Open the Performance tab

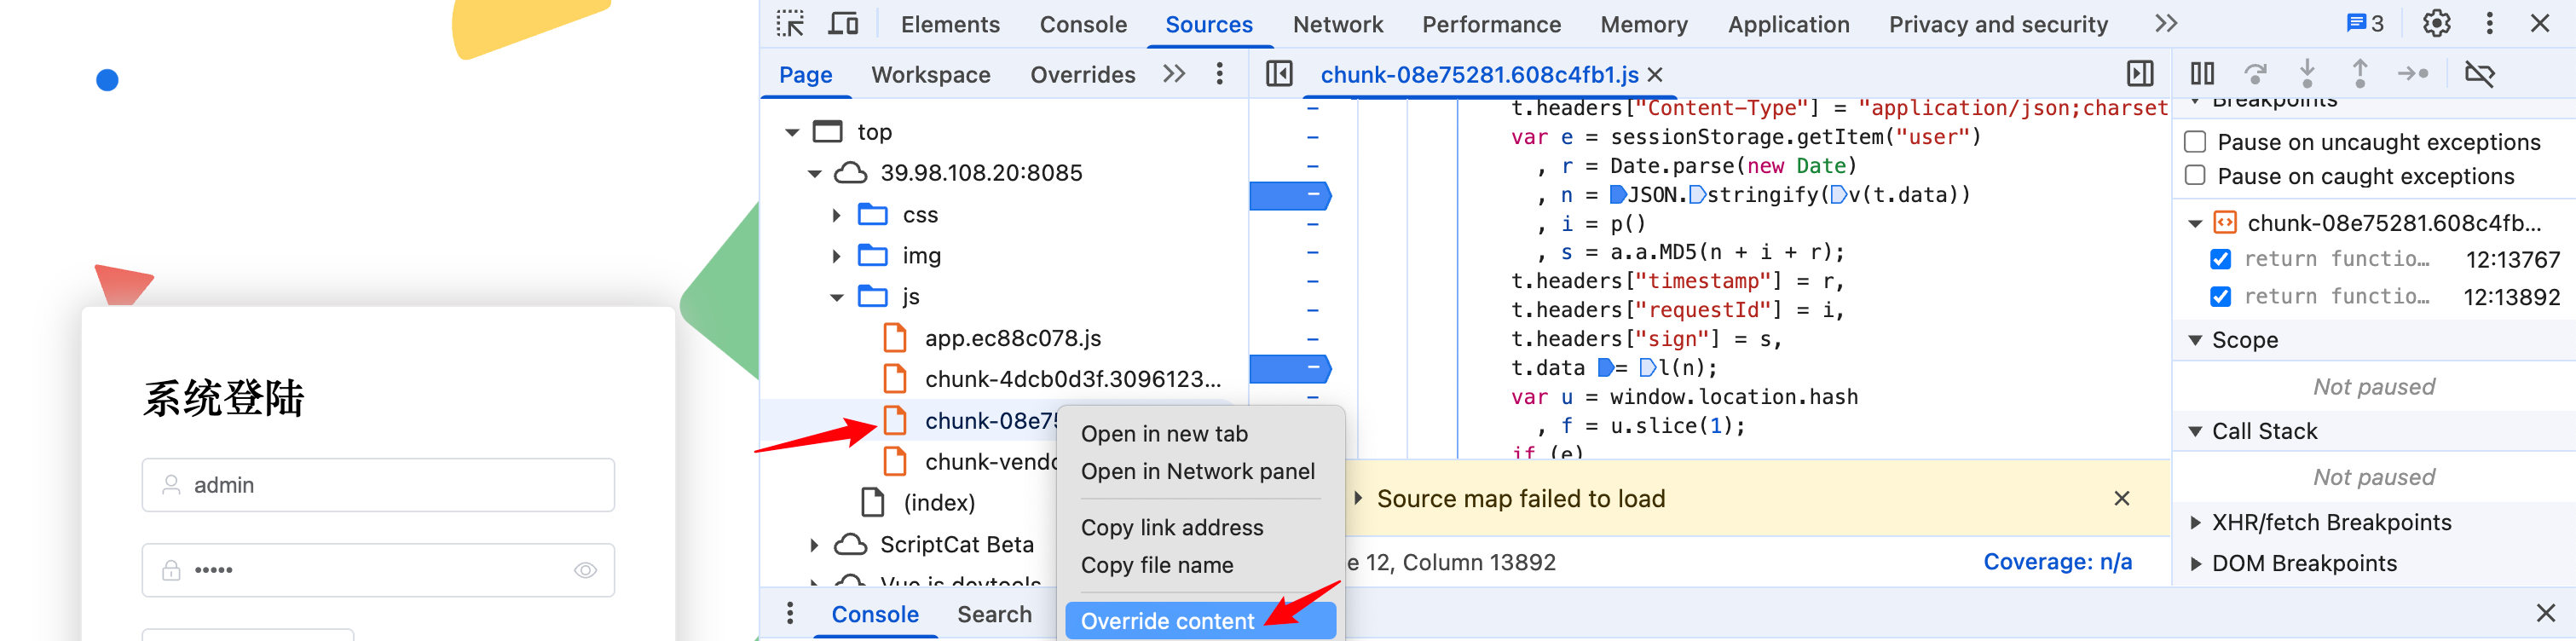[x=1491, y=24]
